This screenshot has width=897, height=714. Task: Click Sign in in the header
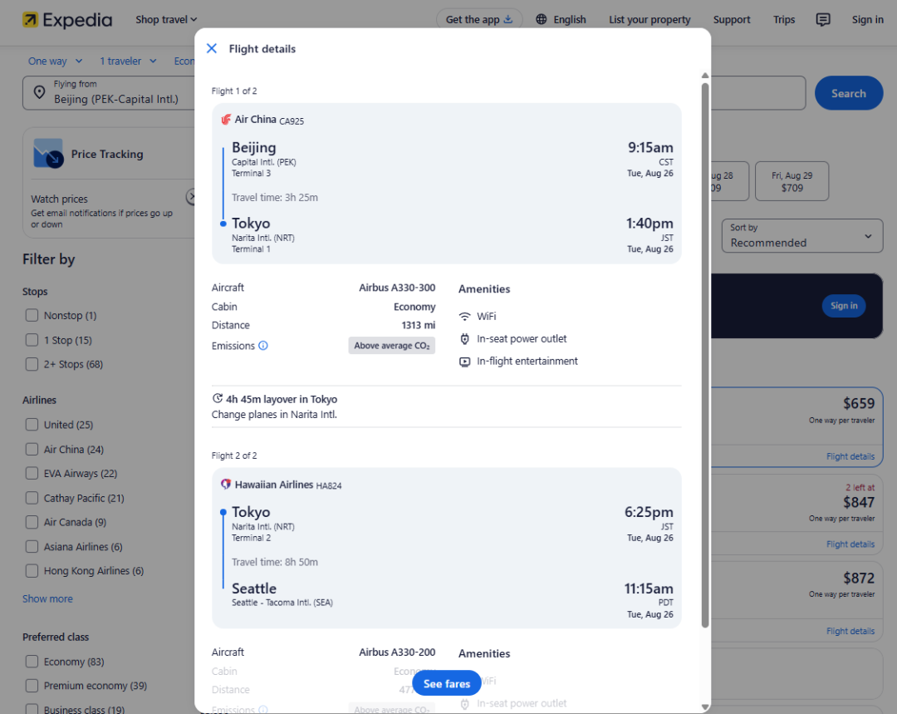click(x=867, y=19)
